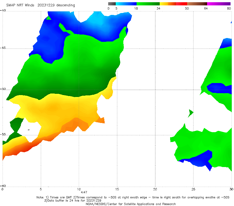
Task: Click the longitude label '10'
Action: (79, 189)
